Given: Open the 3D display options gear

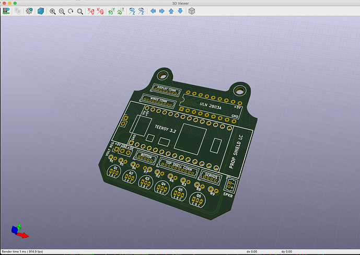Looking at the screenshot, I should click(29, 11).
